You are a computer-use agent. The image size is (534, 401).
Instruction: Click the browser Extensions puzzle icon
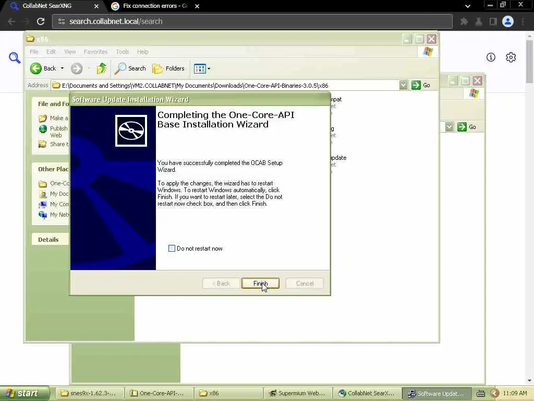point(464,21)
